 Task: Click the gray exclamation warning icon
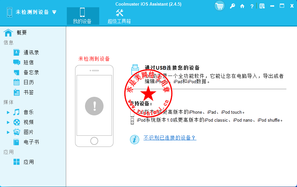pyautogui.click(x=94, y=106)
